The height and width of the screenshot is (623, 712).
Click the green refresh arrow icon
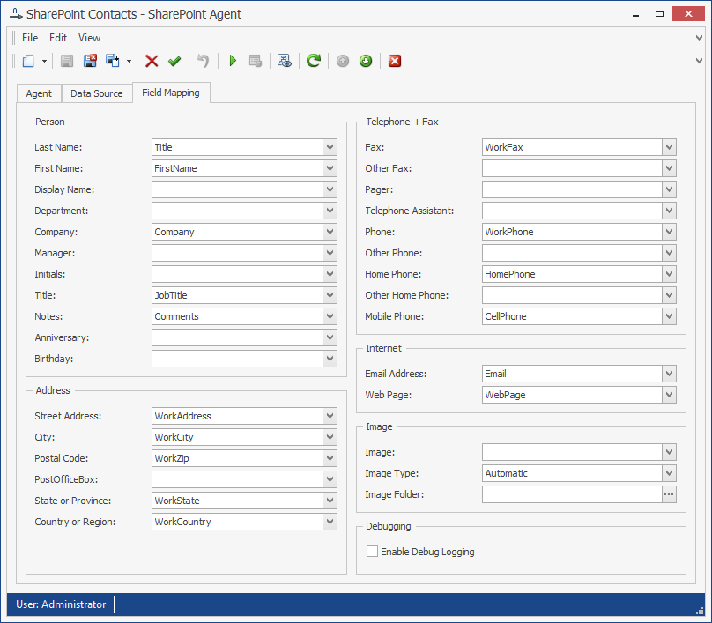(x=314, y=61)
